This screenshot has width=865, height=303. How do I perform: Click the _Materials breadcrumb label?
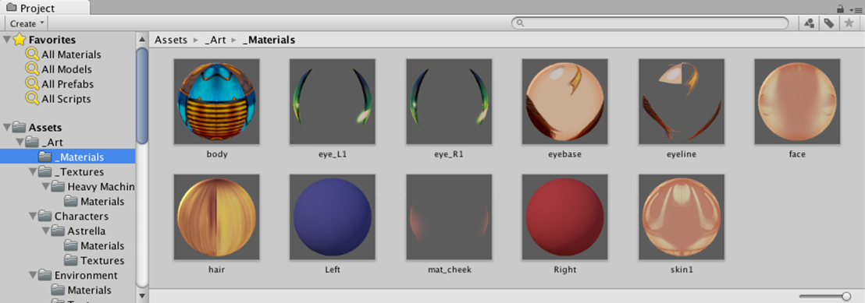coord(269,40)
